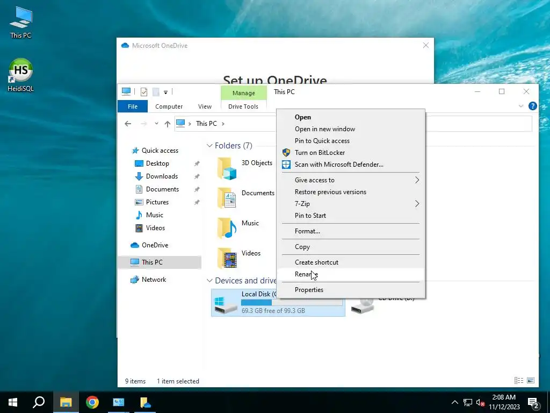
Task: Show hidden system tray icons
Action: click(454, 402)
